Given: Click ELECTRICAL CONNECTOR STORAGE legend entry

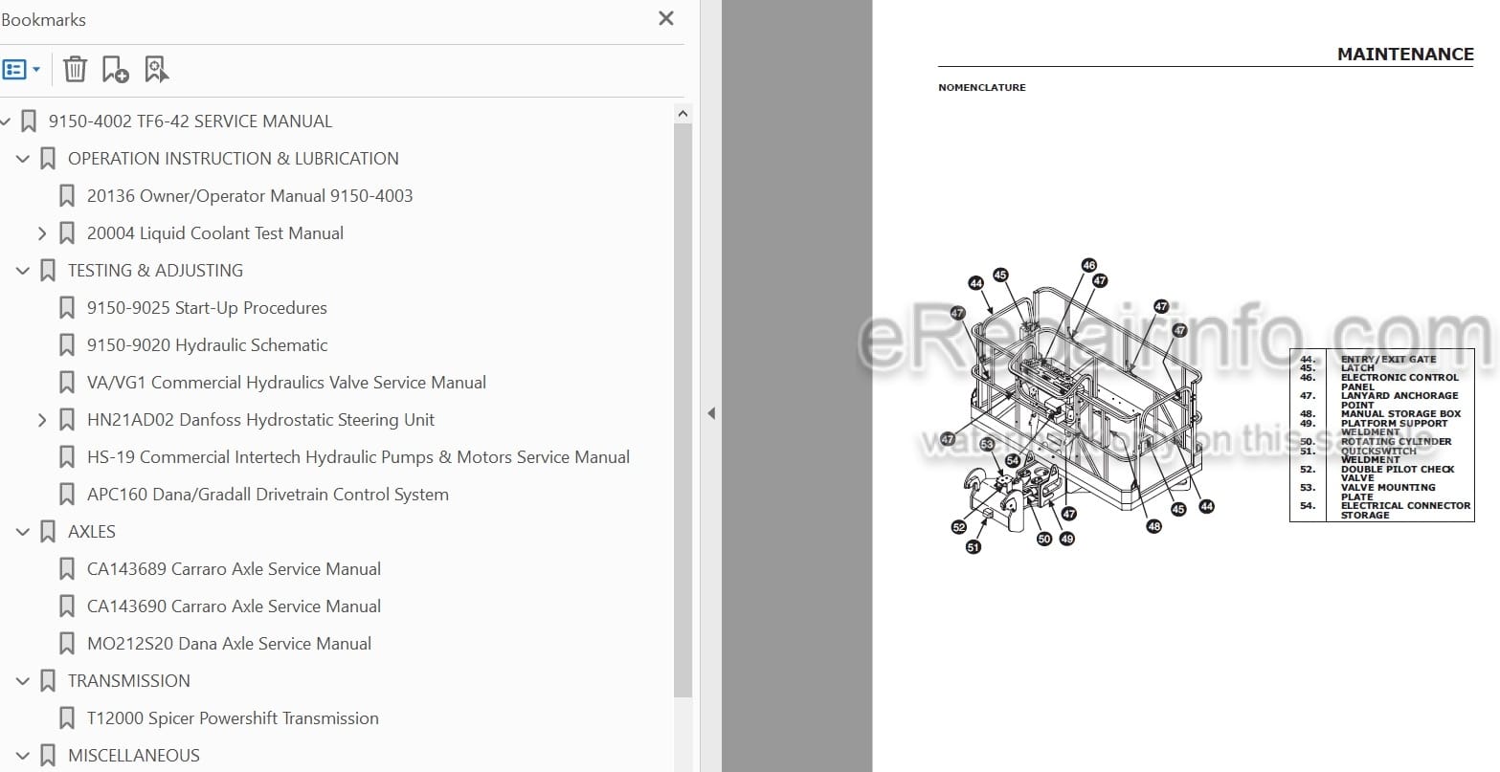Looking at the screenshot, I should point(1405,510).
